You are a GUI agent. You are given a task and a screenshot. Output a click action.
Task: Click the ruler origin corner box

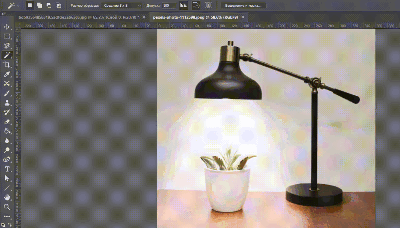pyautogui.click(x=18, y=25)
